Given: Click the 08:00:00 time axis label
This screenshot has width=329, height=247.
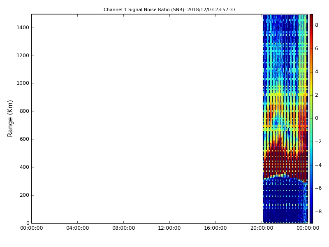Looking at the screenshot, I should click(124, 228).
